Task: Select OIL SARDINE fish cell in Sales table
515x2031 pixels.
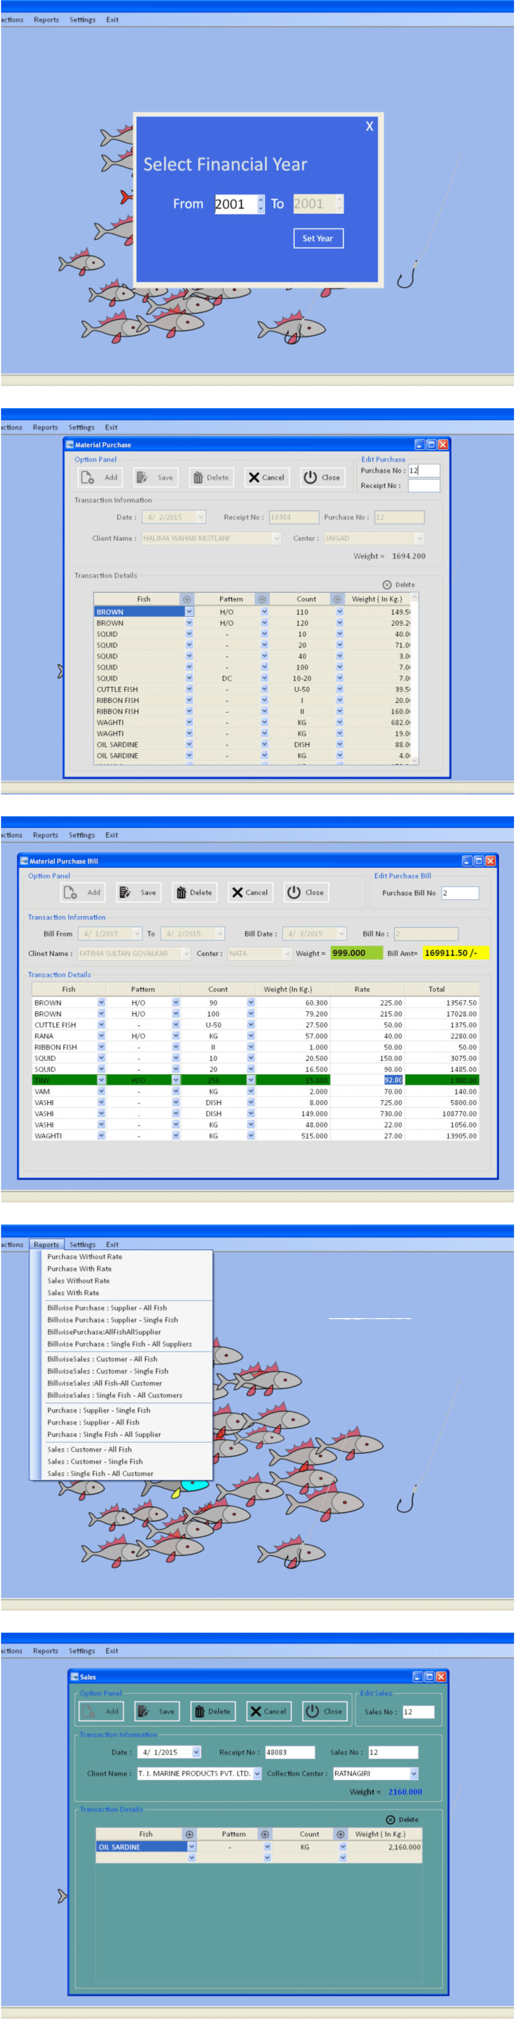Action: click(141, 1847)
